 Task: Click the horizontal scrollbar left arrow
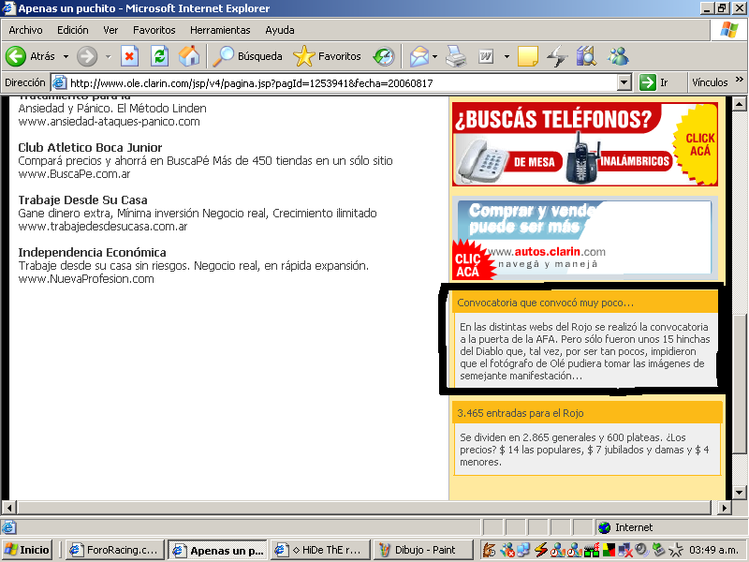point(9,507)
